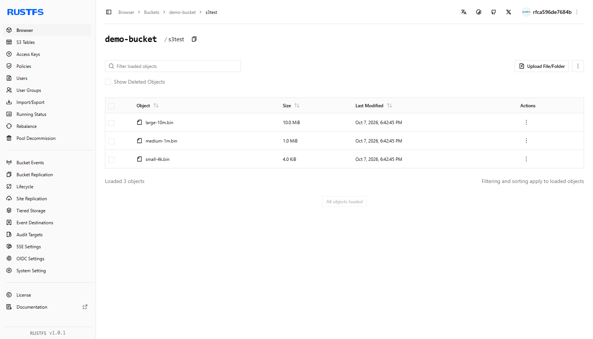This screenshot has width=593, height=339.
Task: Open S3 Tables in sidebar
Action: coord(47,42)
